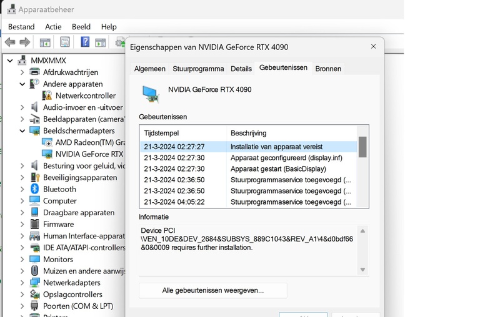Image resolution: width=500 pixels, height=317 pixels.
Task: Click the Opslagcontrollers icon
Action: [x=35, y=294]
